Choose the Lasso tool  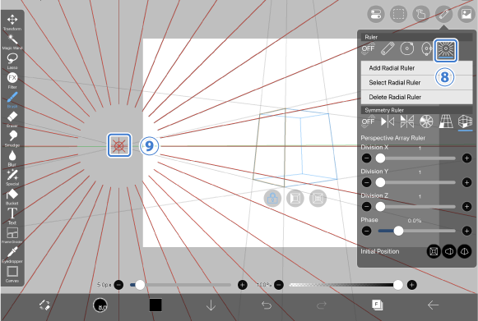point(12,61)
